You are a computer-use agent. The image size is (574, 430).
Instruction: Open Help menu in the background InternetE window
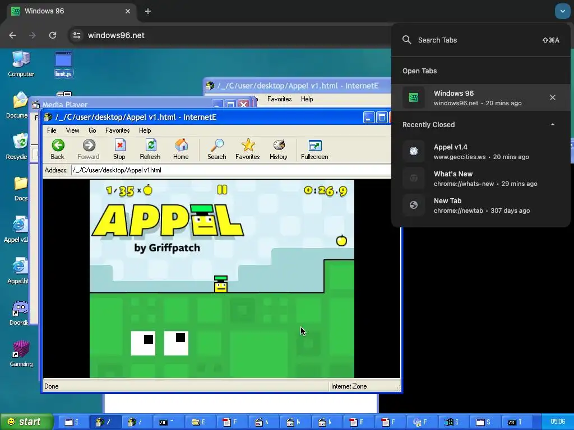click(307, 99)
